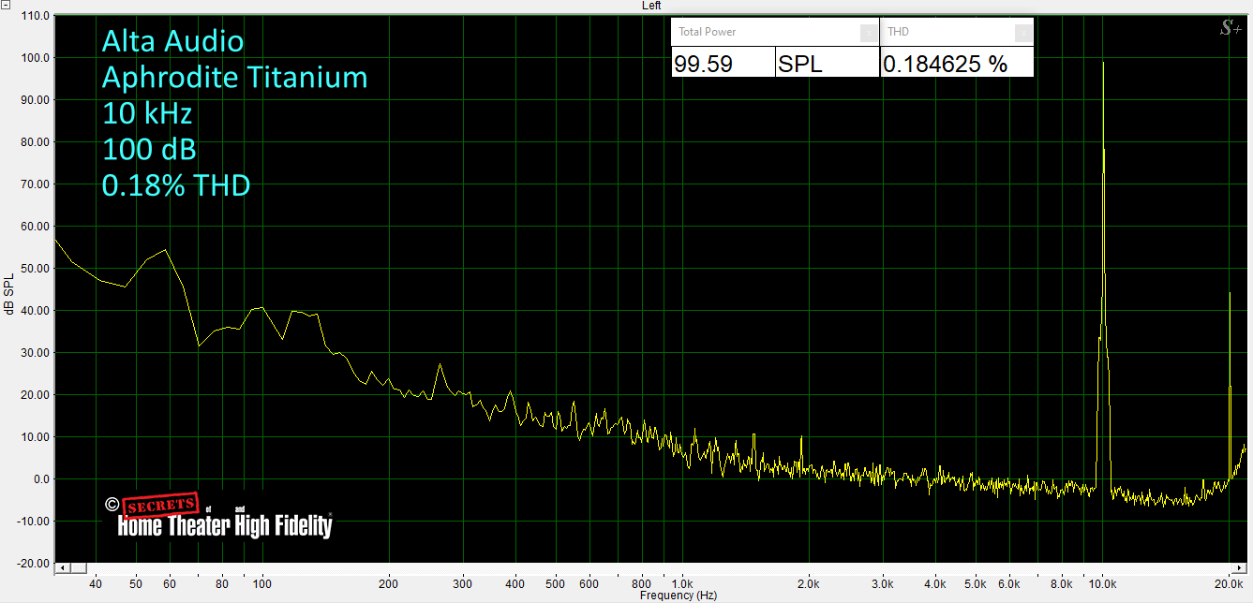Screen dimensions: 1253x603
Task: Click the Left channel title
Action: tap(651, 6)
